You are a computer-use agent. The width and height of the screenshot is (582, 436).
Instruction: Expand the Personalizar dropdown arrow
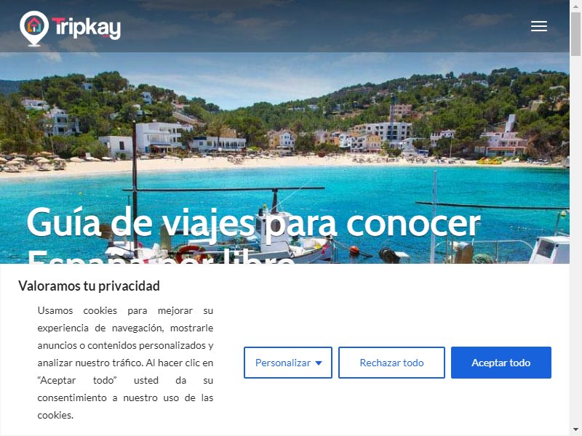coord(319,363)
